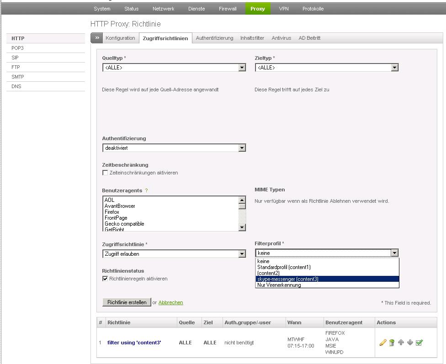Switch to Authentifizierung tab
Viewport: 446px width, 364px height.
click(x=214, y=38)
